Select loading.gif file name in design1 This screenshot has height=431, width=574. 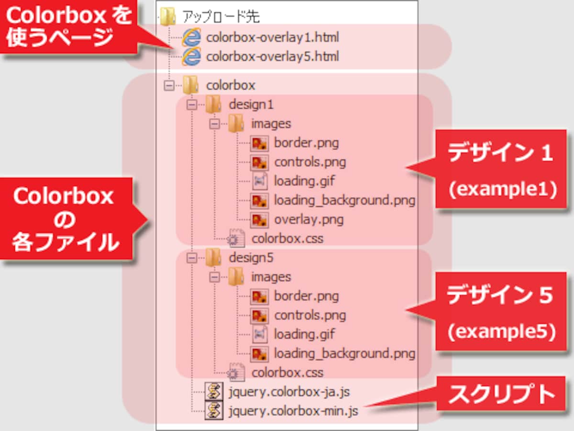click(x=305, y=181)
